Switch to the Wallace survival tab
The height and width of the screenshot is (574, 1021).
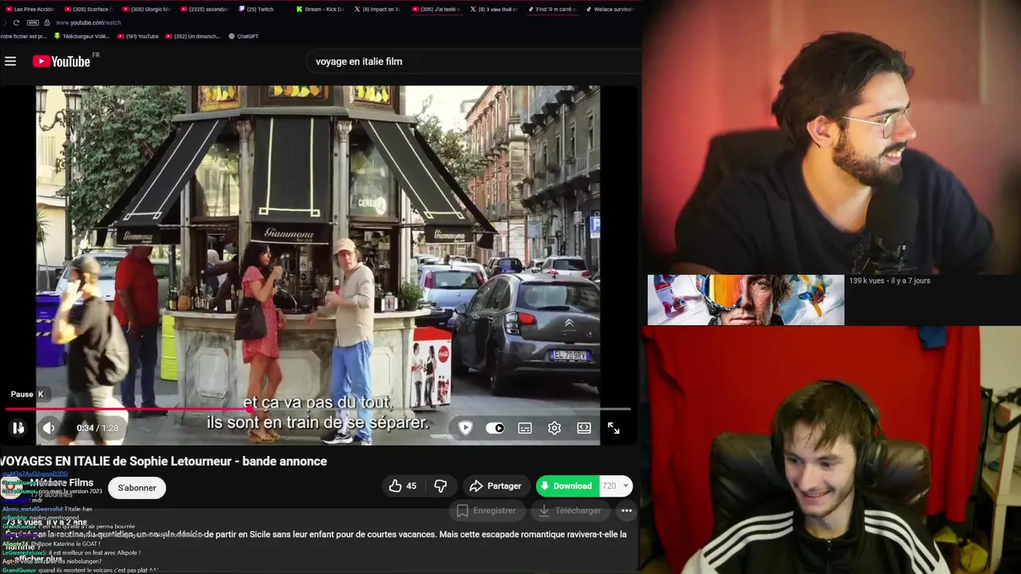pos(610,9)
